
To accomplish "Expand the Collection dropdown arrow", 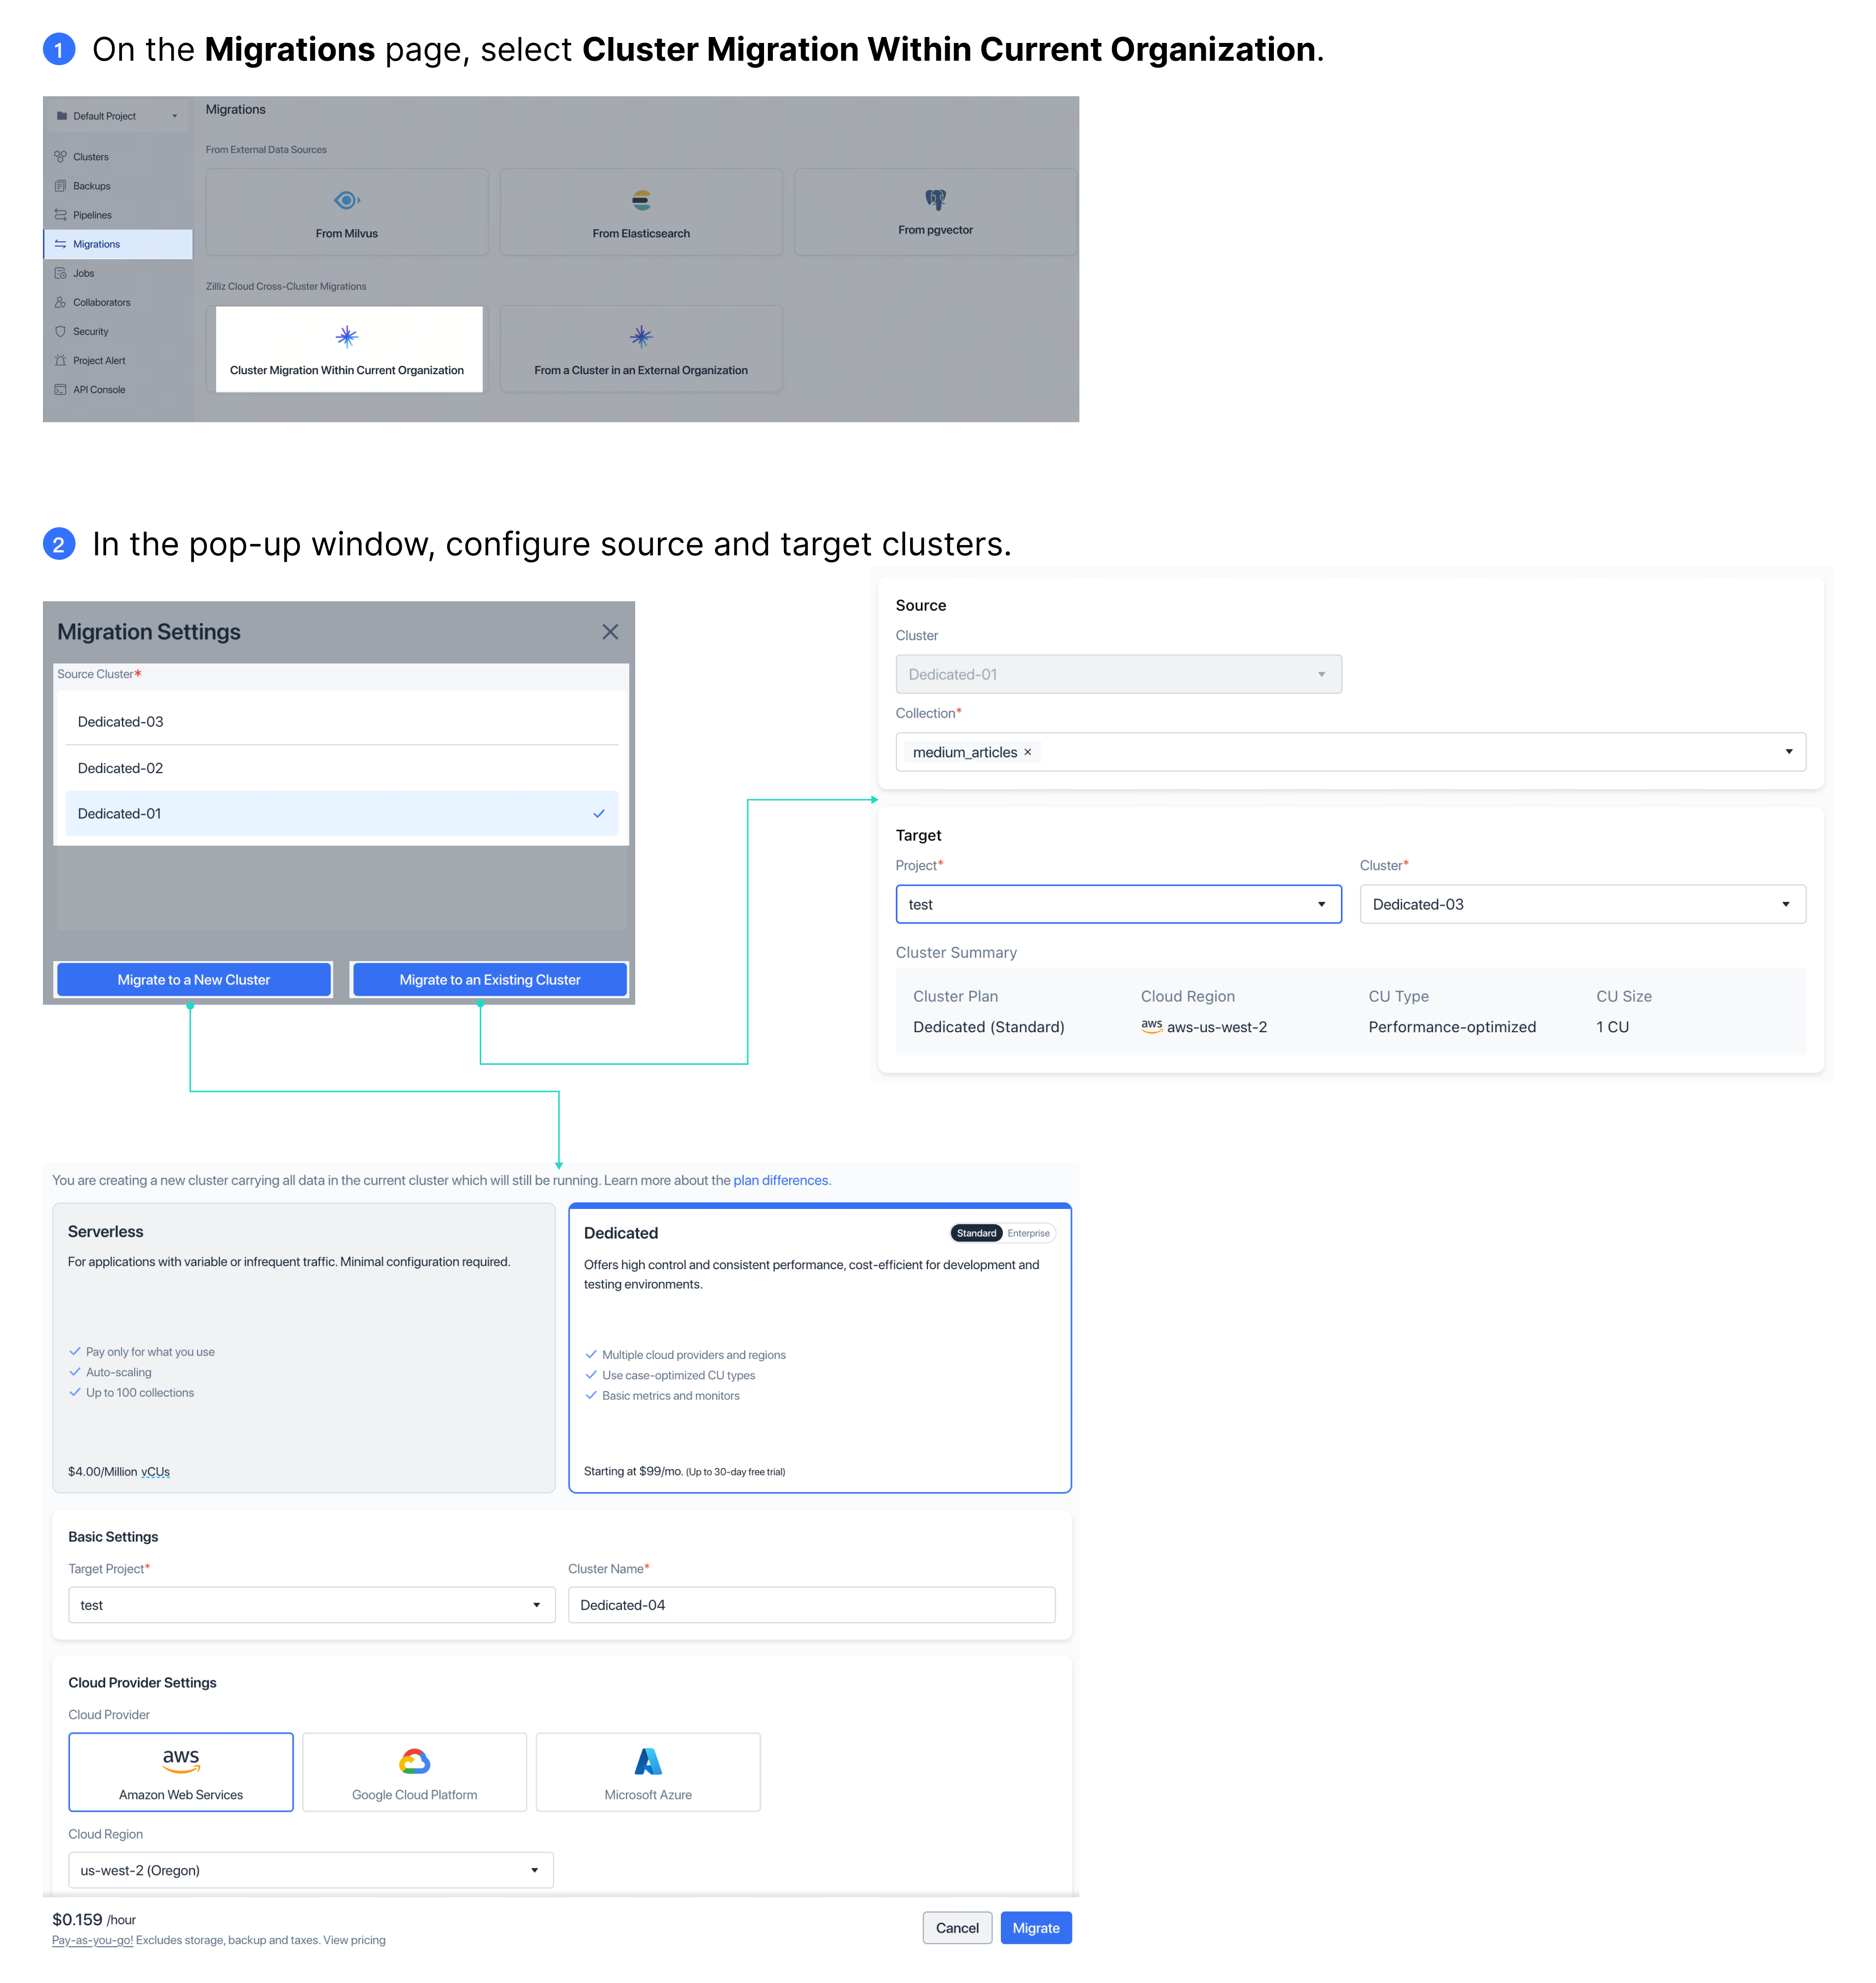I will click(x=1788, y=752).
